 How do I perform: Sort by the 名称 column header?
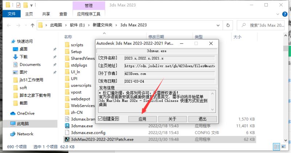(68, 37)
